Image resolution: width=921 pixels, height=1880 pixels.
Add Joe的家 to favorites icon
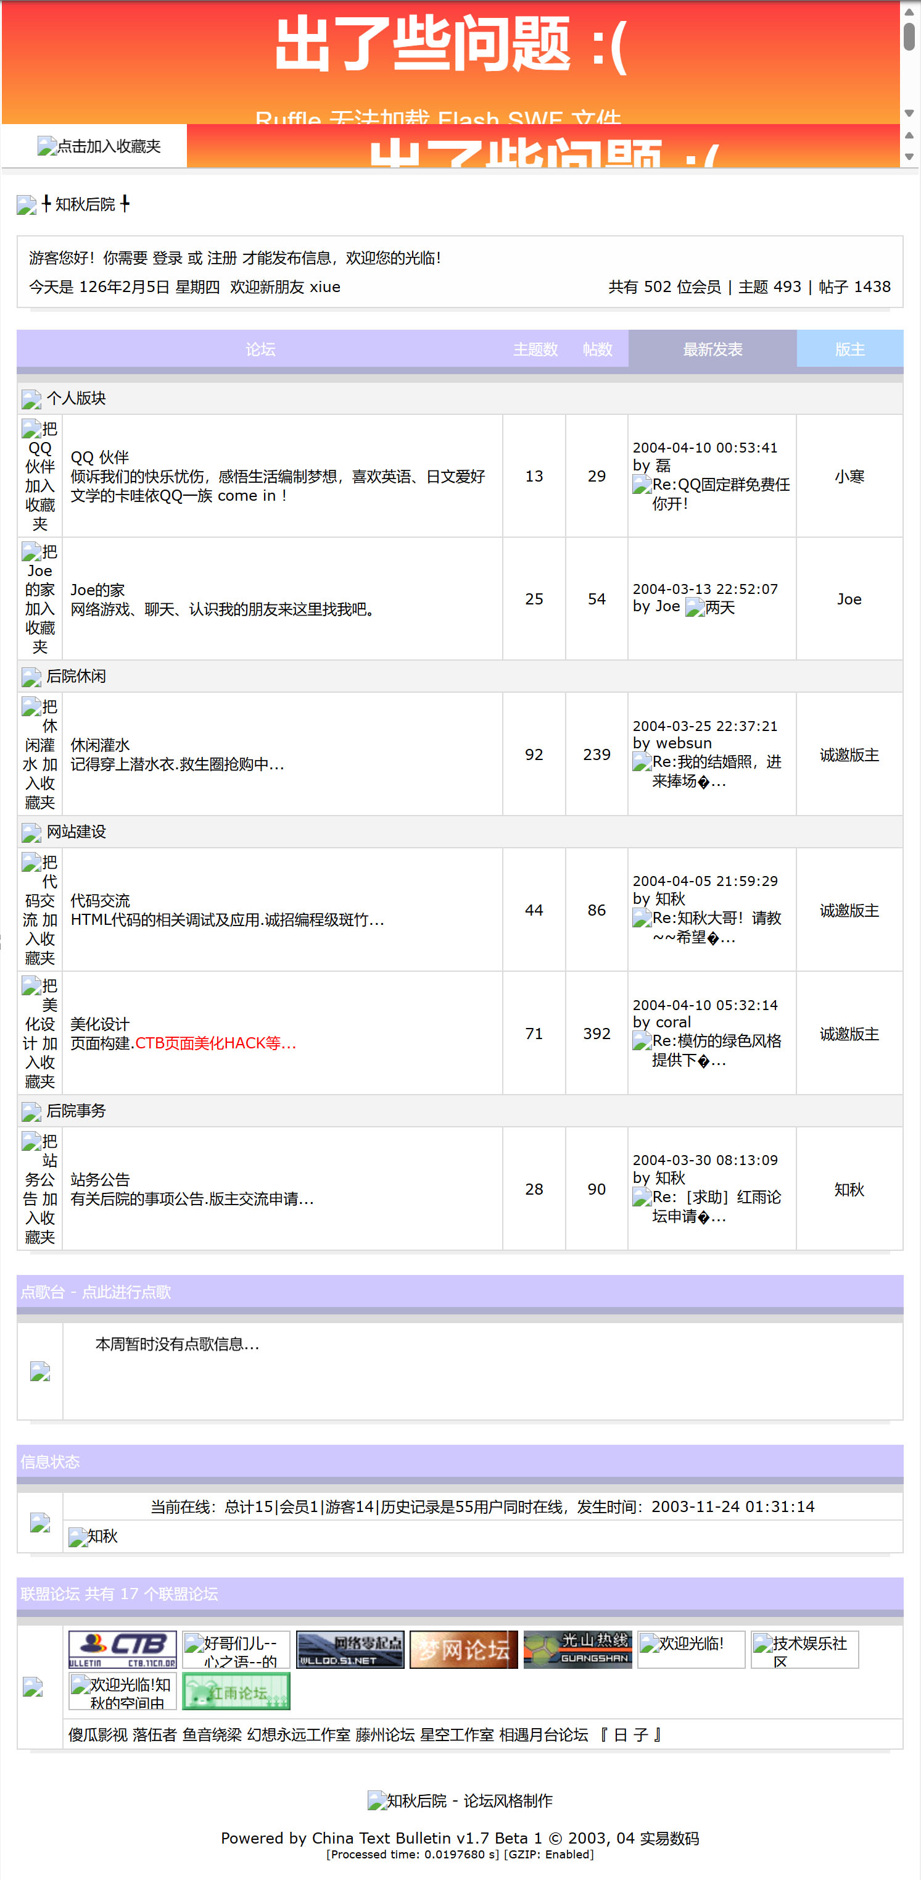[x=40, y=598]
